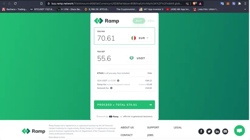Open Ramp's Twitter page icon
Screen dimensions: 250x140
tap(209, 131)
